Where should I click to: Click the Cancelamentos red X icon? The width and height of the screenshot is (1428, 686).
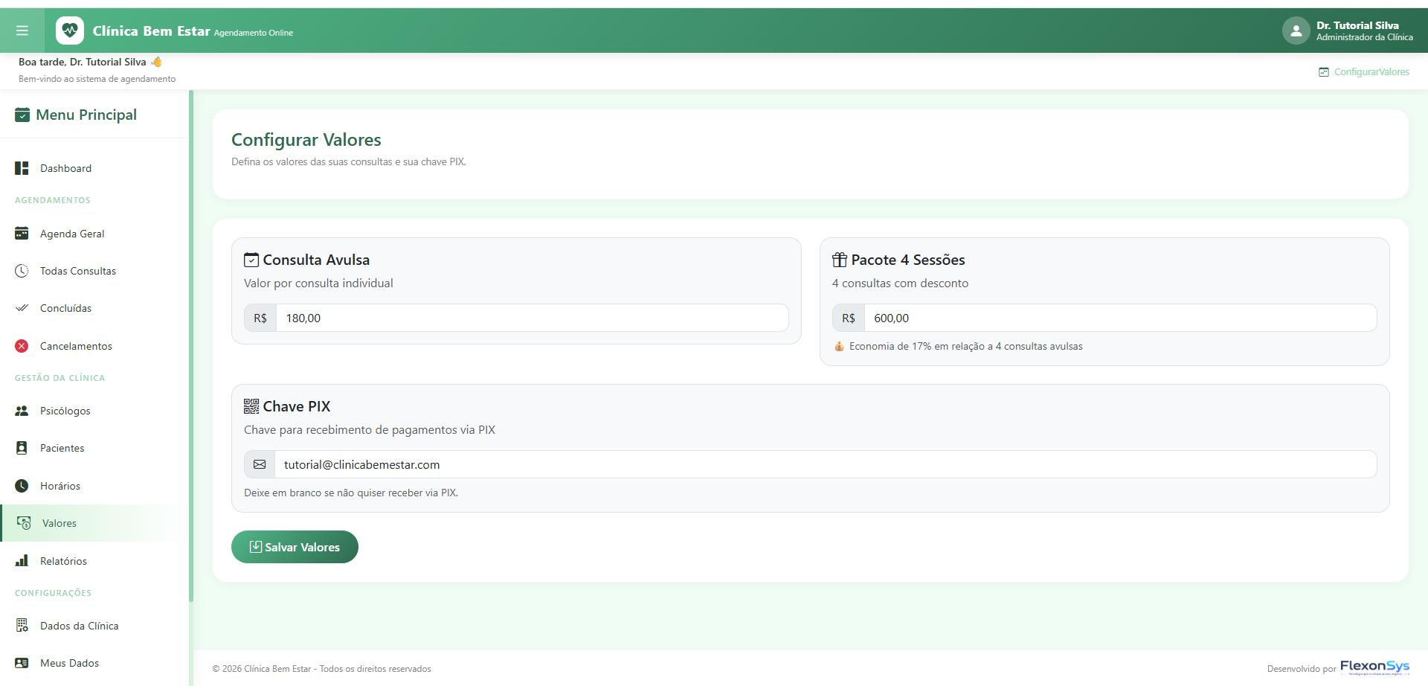[22, 346]
